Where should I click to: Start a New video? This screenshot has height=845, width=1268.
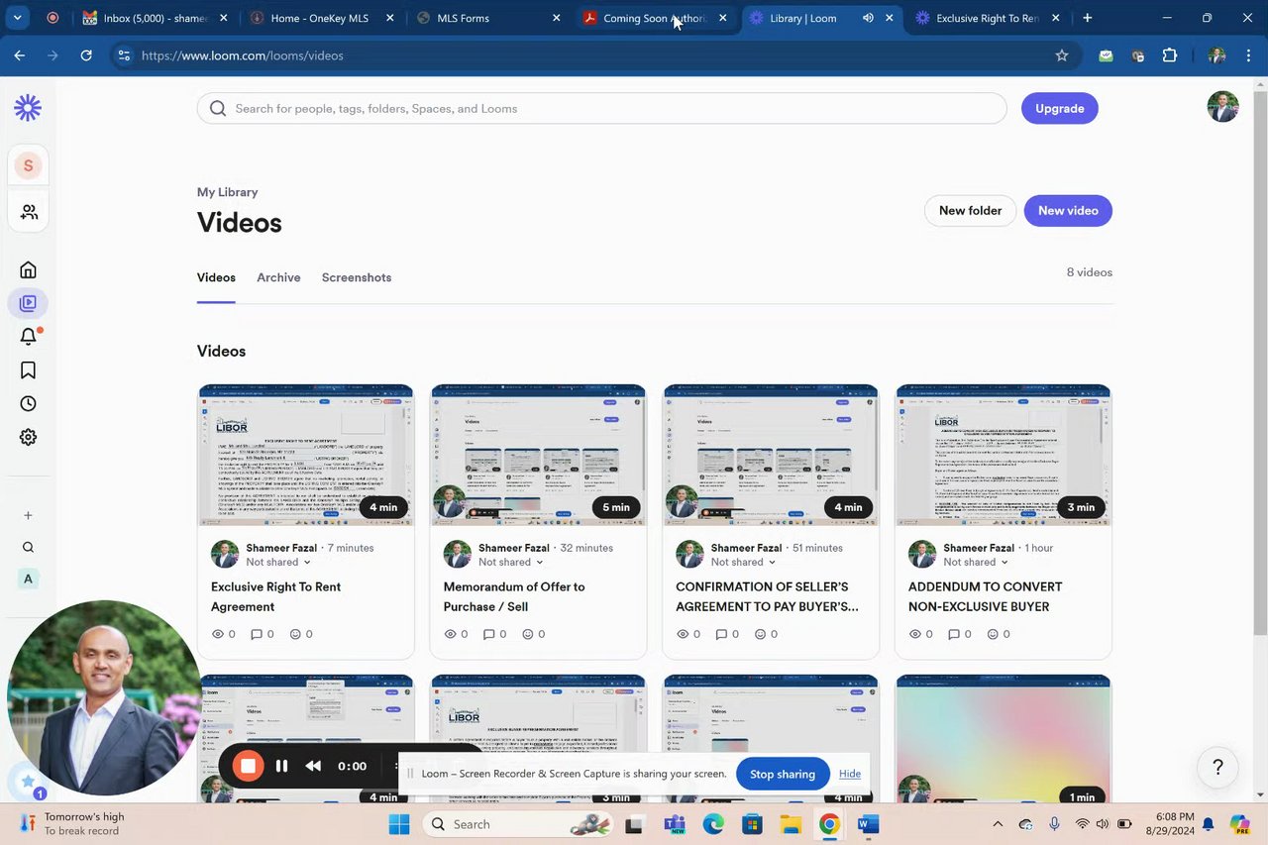coord(1068,210)
